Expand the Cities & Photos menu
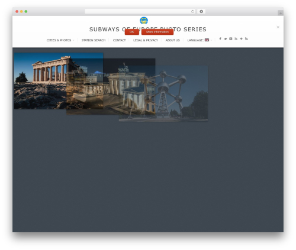Image resolution: width=296 pixels, height=250 pixels. click(x=60, y=40)
